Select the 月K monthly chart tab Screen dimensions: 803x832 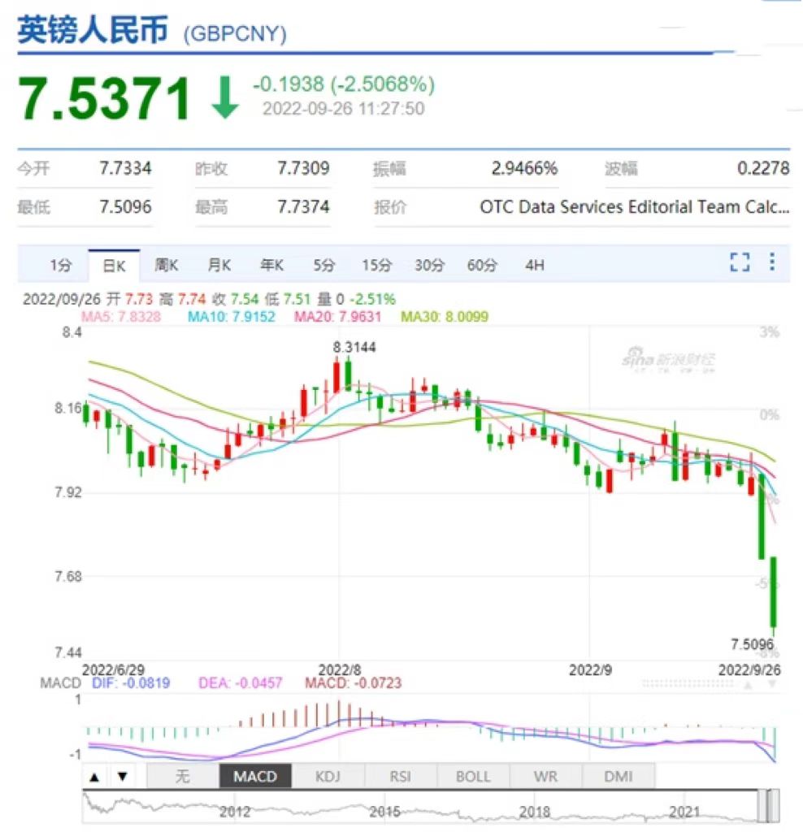pyautogui.click(x=219, y=266)
